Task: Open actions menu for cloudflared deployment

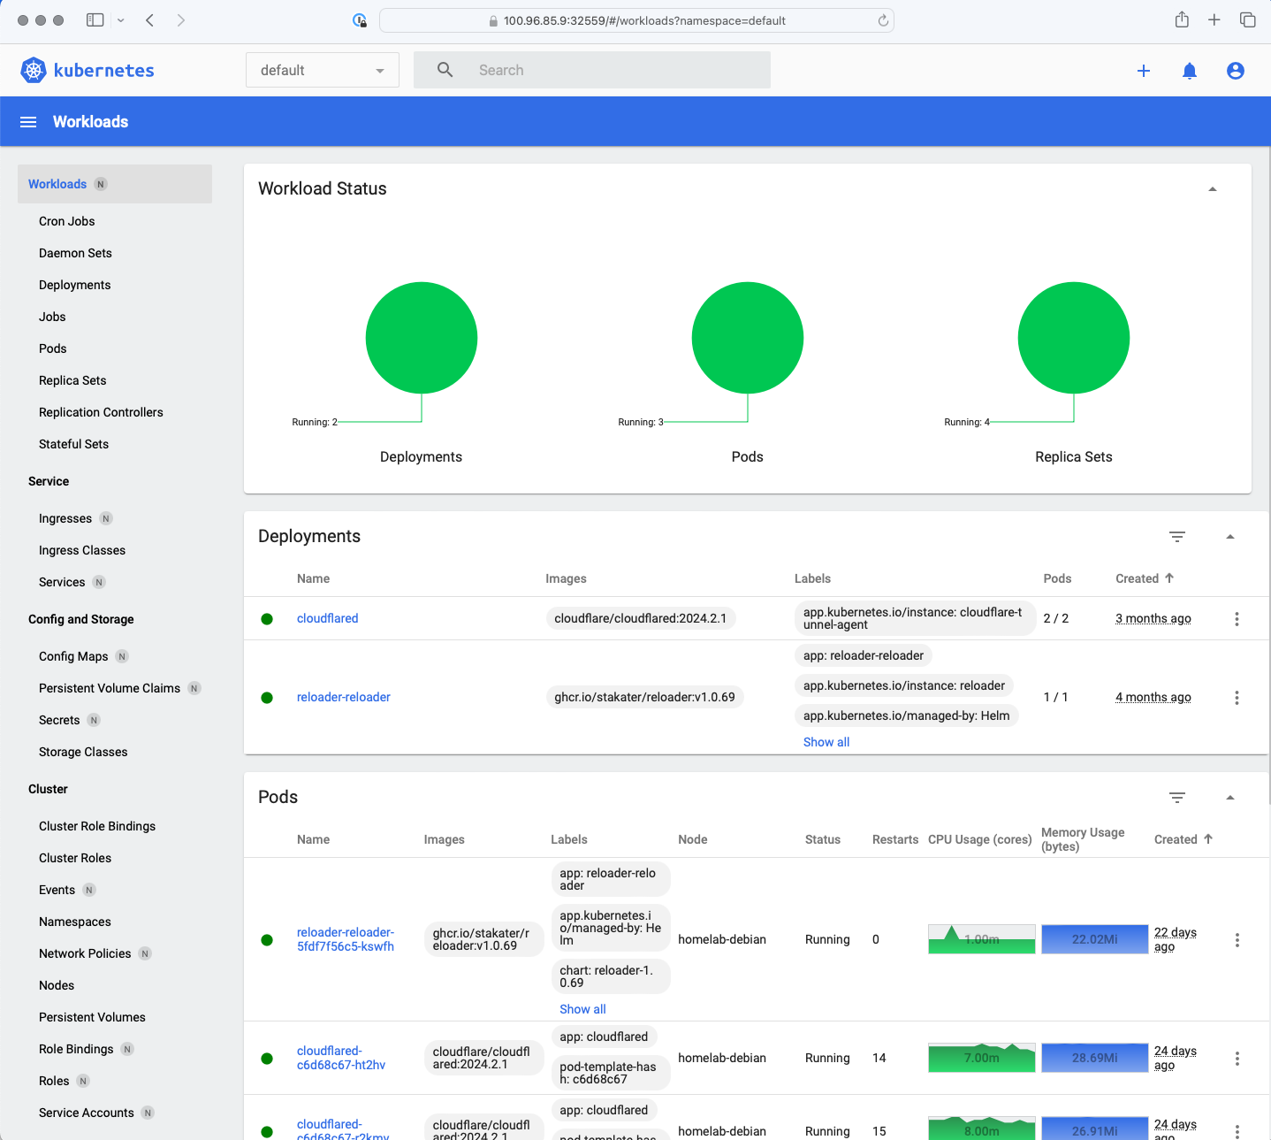Action: point(1237,619)
